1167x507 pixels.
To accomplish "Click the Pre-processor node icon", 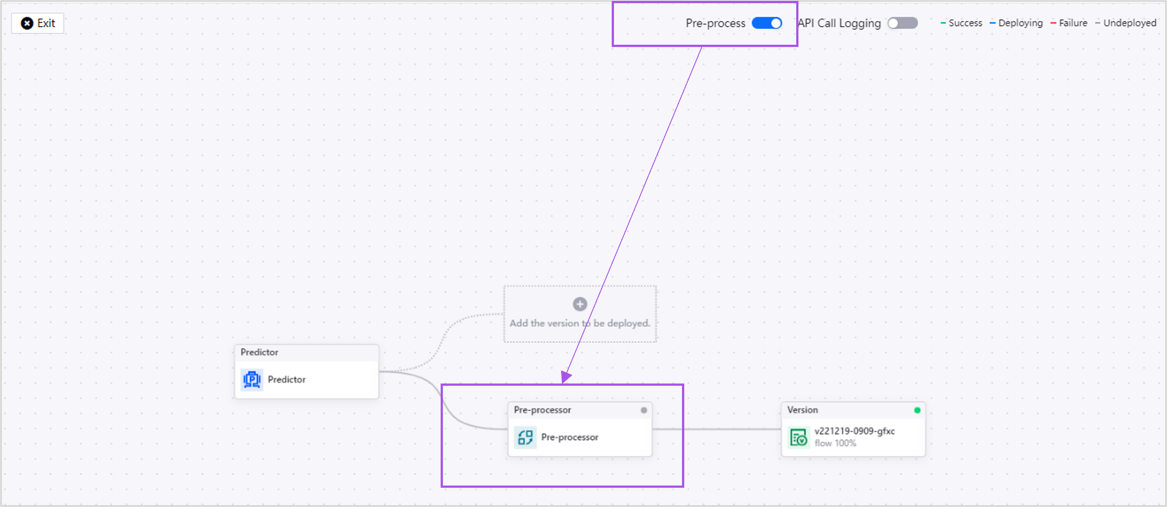I will (525, 437).
